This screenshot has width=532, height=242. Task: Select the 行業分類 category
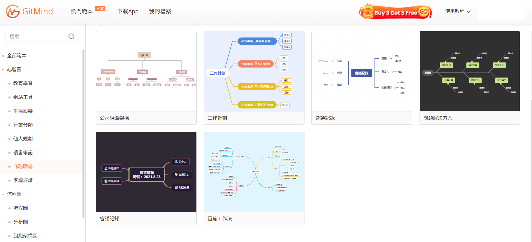tap(23, 125)
